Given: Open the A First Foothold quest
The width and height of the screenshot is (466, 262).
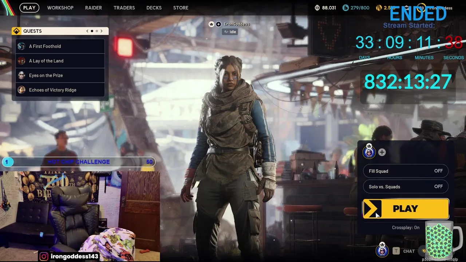Looking at the screenshot, I should pos(60,46).
